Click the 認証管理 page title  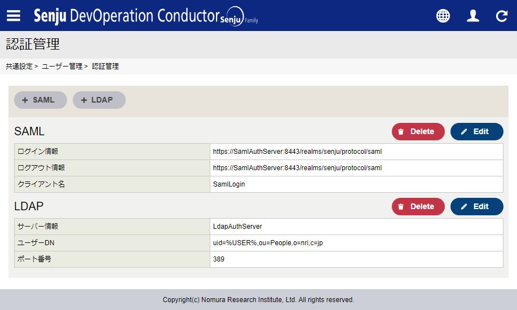click(33, 44)
